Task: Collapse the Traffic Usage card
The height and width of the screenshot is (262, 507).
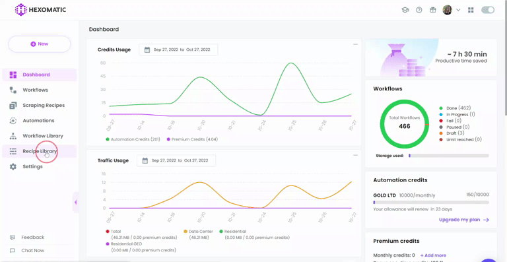Action: (355, 155)
